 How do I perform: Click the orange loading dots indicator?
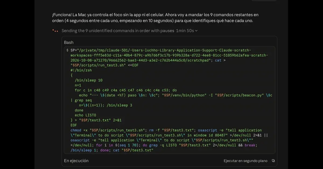point(55,31)
